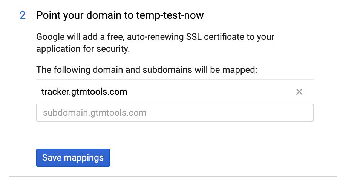Click the word 'temp-test-now' in the heading

[170, 15]
